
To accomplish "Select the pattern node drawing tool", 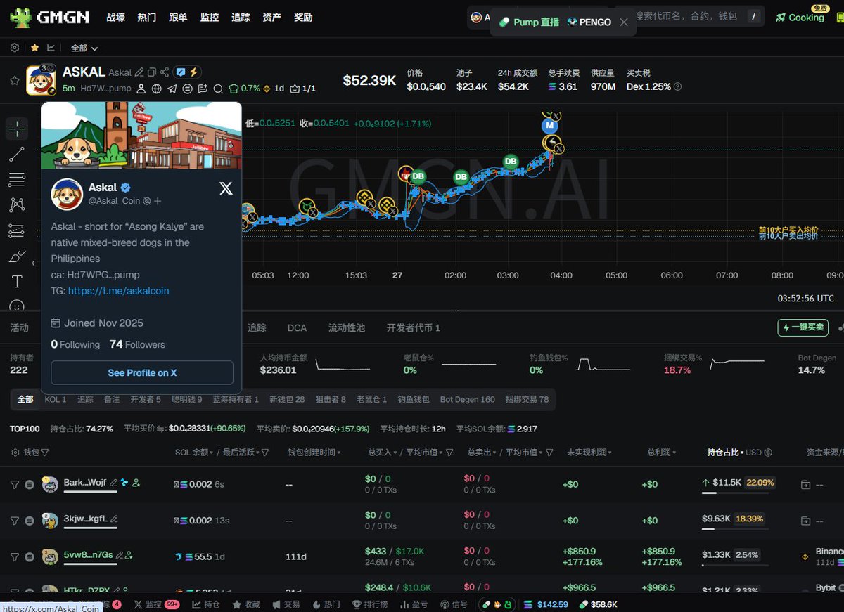I will pyautogui.click(x=17, y=205).
